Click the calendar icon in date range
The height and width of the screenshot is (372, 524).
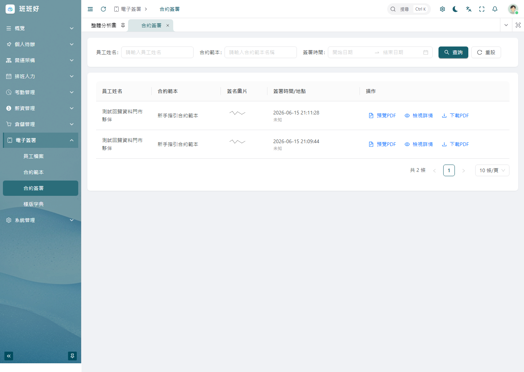click(x=426, y=52)
